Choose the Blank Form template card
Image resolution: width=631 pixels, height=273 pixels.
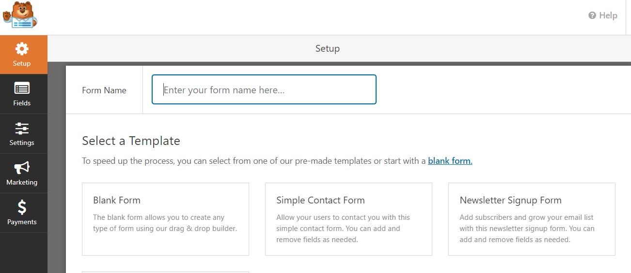point(165,219)
